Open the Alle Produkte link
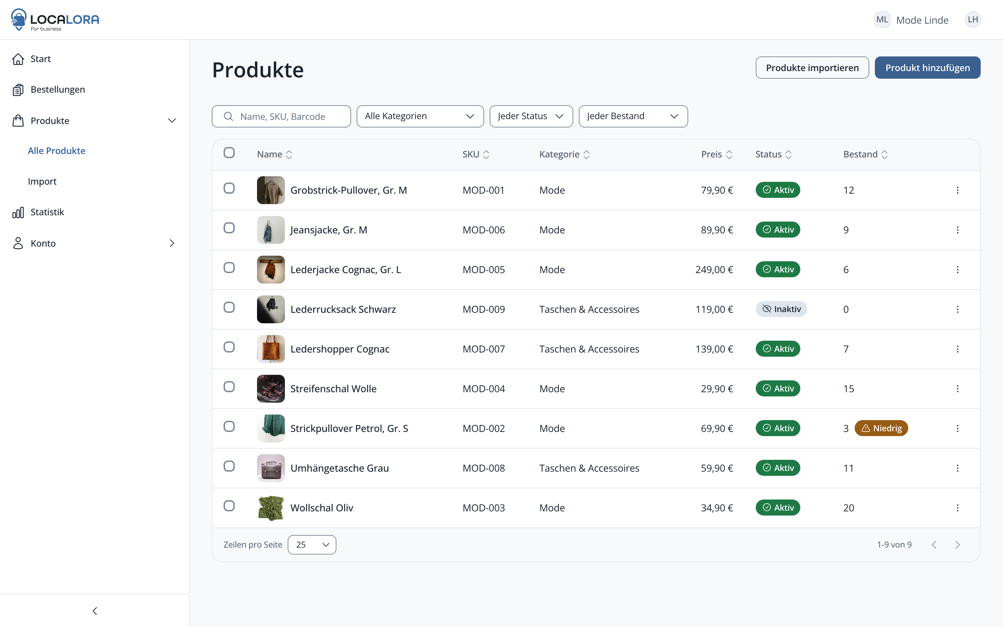 (56, 151)
